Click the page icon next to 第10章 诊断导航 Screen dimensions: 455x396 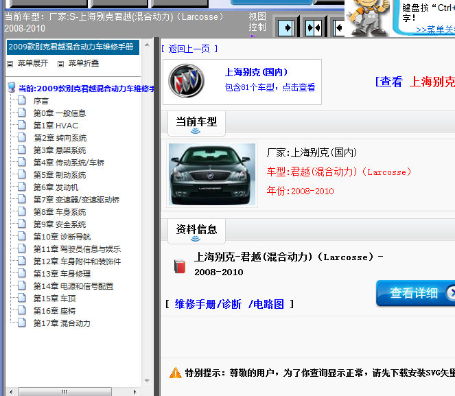[x=21, y=236]
